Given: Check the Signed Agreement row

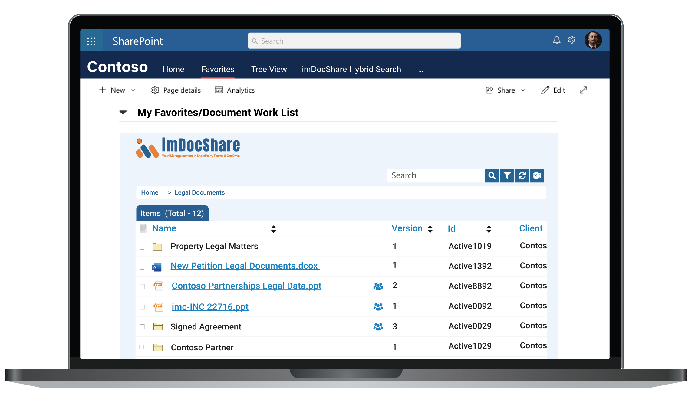Looking at the screenshot, I should [x=142, y=327].
